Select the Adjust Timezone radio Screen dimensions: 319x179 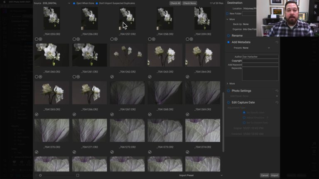coord(244,118)
